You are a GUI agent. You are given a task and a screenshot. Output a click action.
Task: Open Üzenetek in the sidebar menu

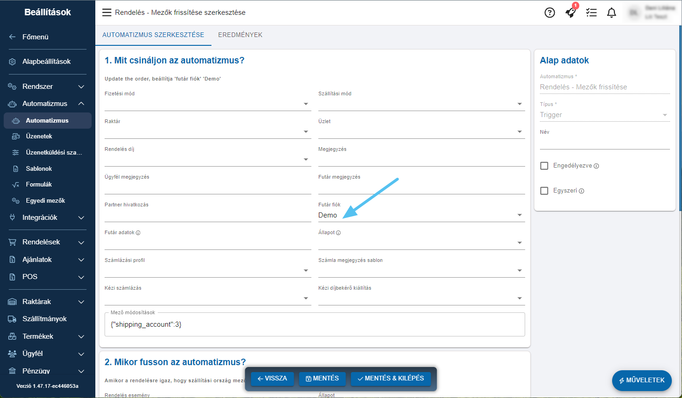[x=39, y=137]
